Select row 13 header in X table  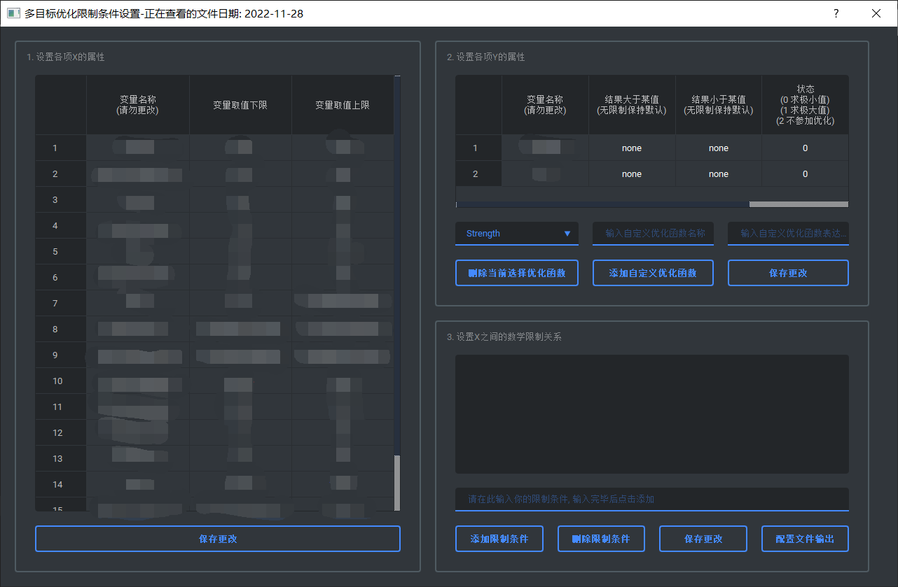[61, 458]
